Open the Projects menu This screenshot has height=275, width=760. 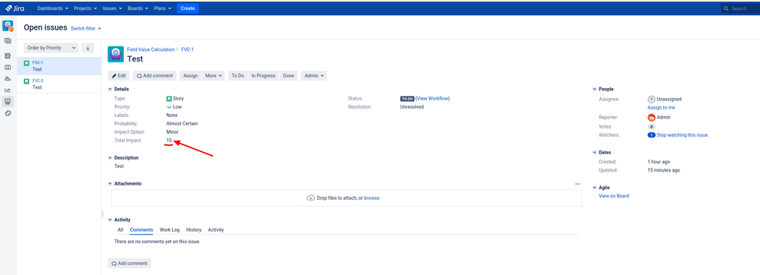[85, 8]
